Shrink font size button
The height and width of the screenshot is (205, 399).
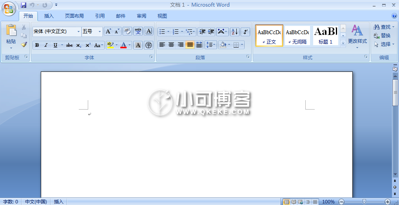click(117, 31)
